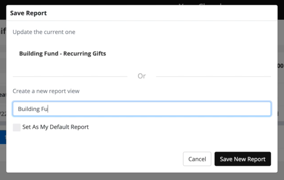Click the new report view name field
Screen dimensions: 284x180
(x=141, y=109)
